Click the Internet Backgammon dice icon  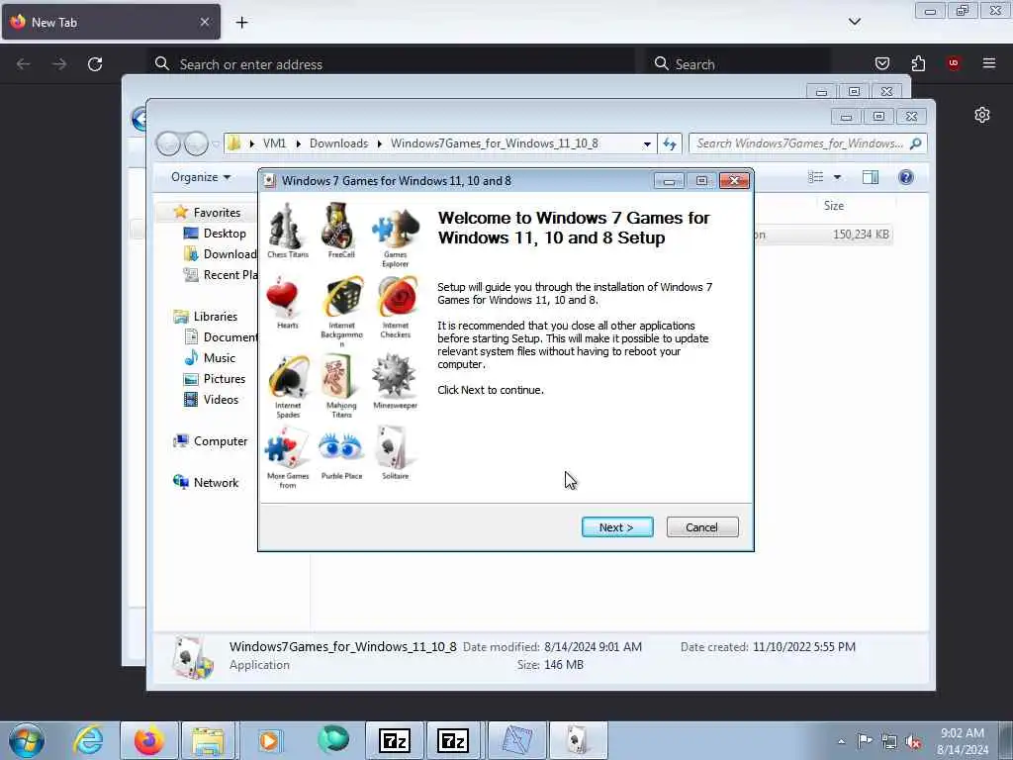click(343, 297)
